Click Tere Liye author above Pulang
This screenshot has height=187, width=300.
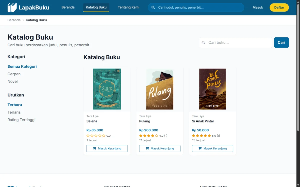pos(145,116)
